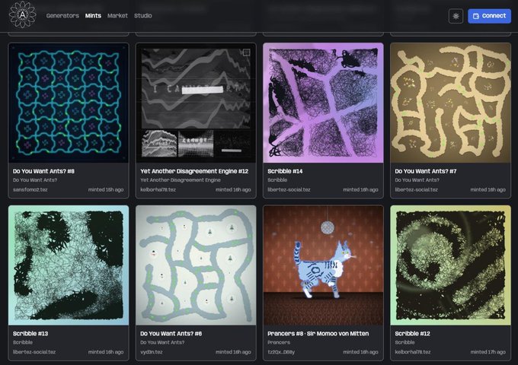Open the tz2Qx..D88y minter profile

click(281, 352)
